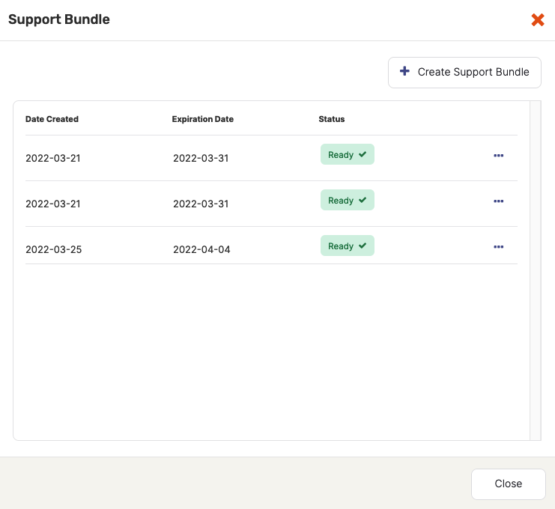Click the Ready badge expiring 2022-04-04
Viewport: 555px width, 509px height.
pyautogui.click(x=347, y=246)
